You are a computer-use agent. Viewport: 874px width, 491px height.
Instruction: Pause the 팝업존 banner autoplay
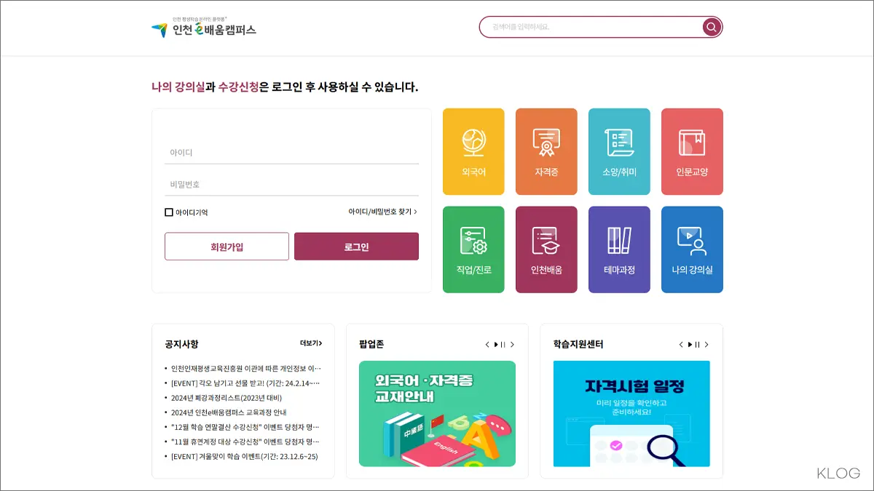503,344
